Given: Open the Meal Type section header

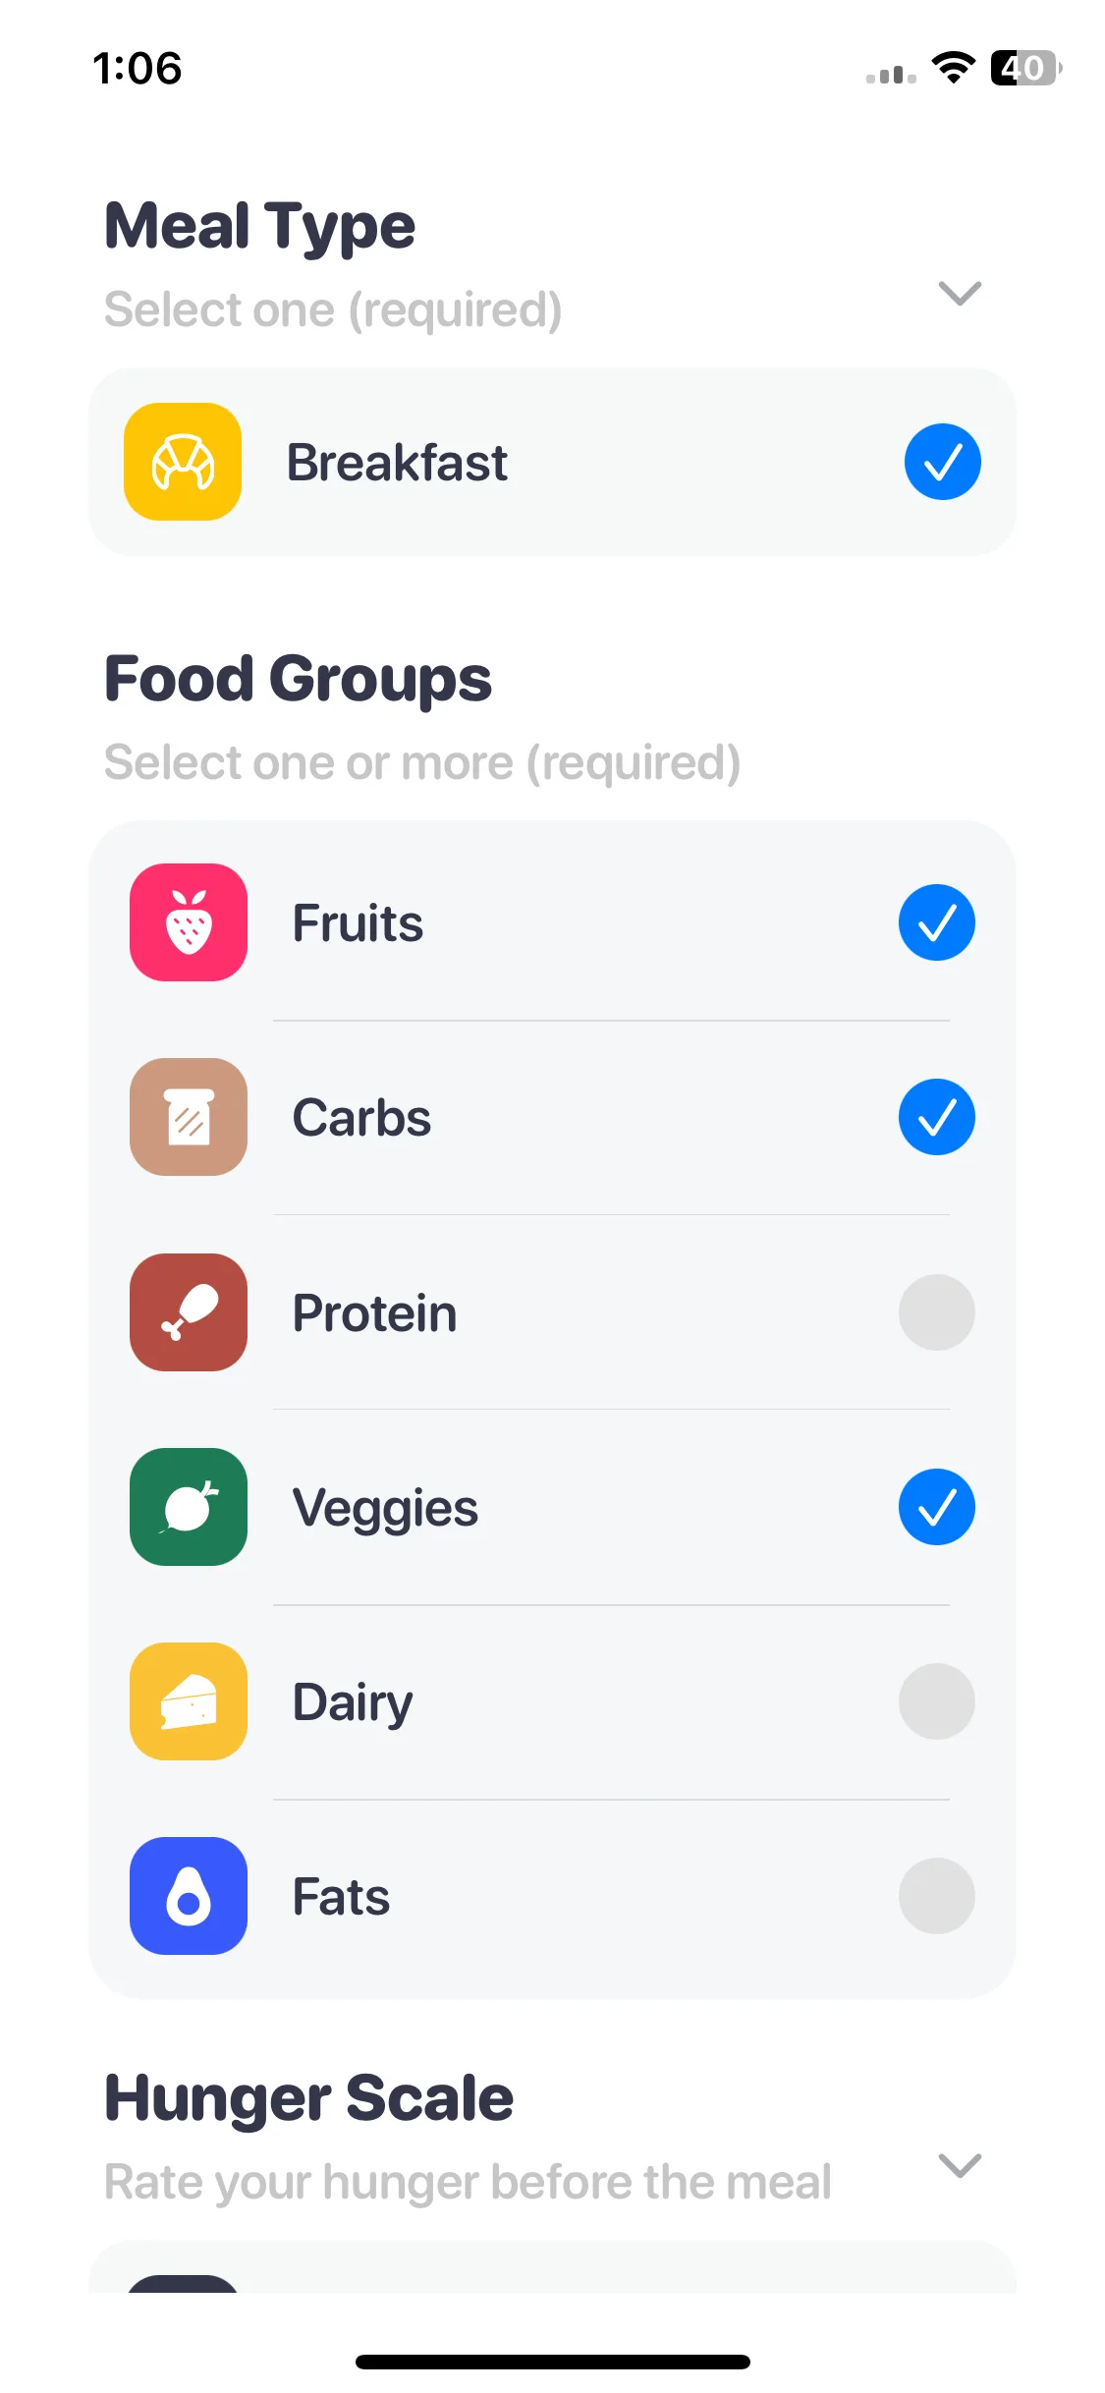Looking at the screenshot, I should (260, 227).
